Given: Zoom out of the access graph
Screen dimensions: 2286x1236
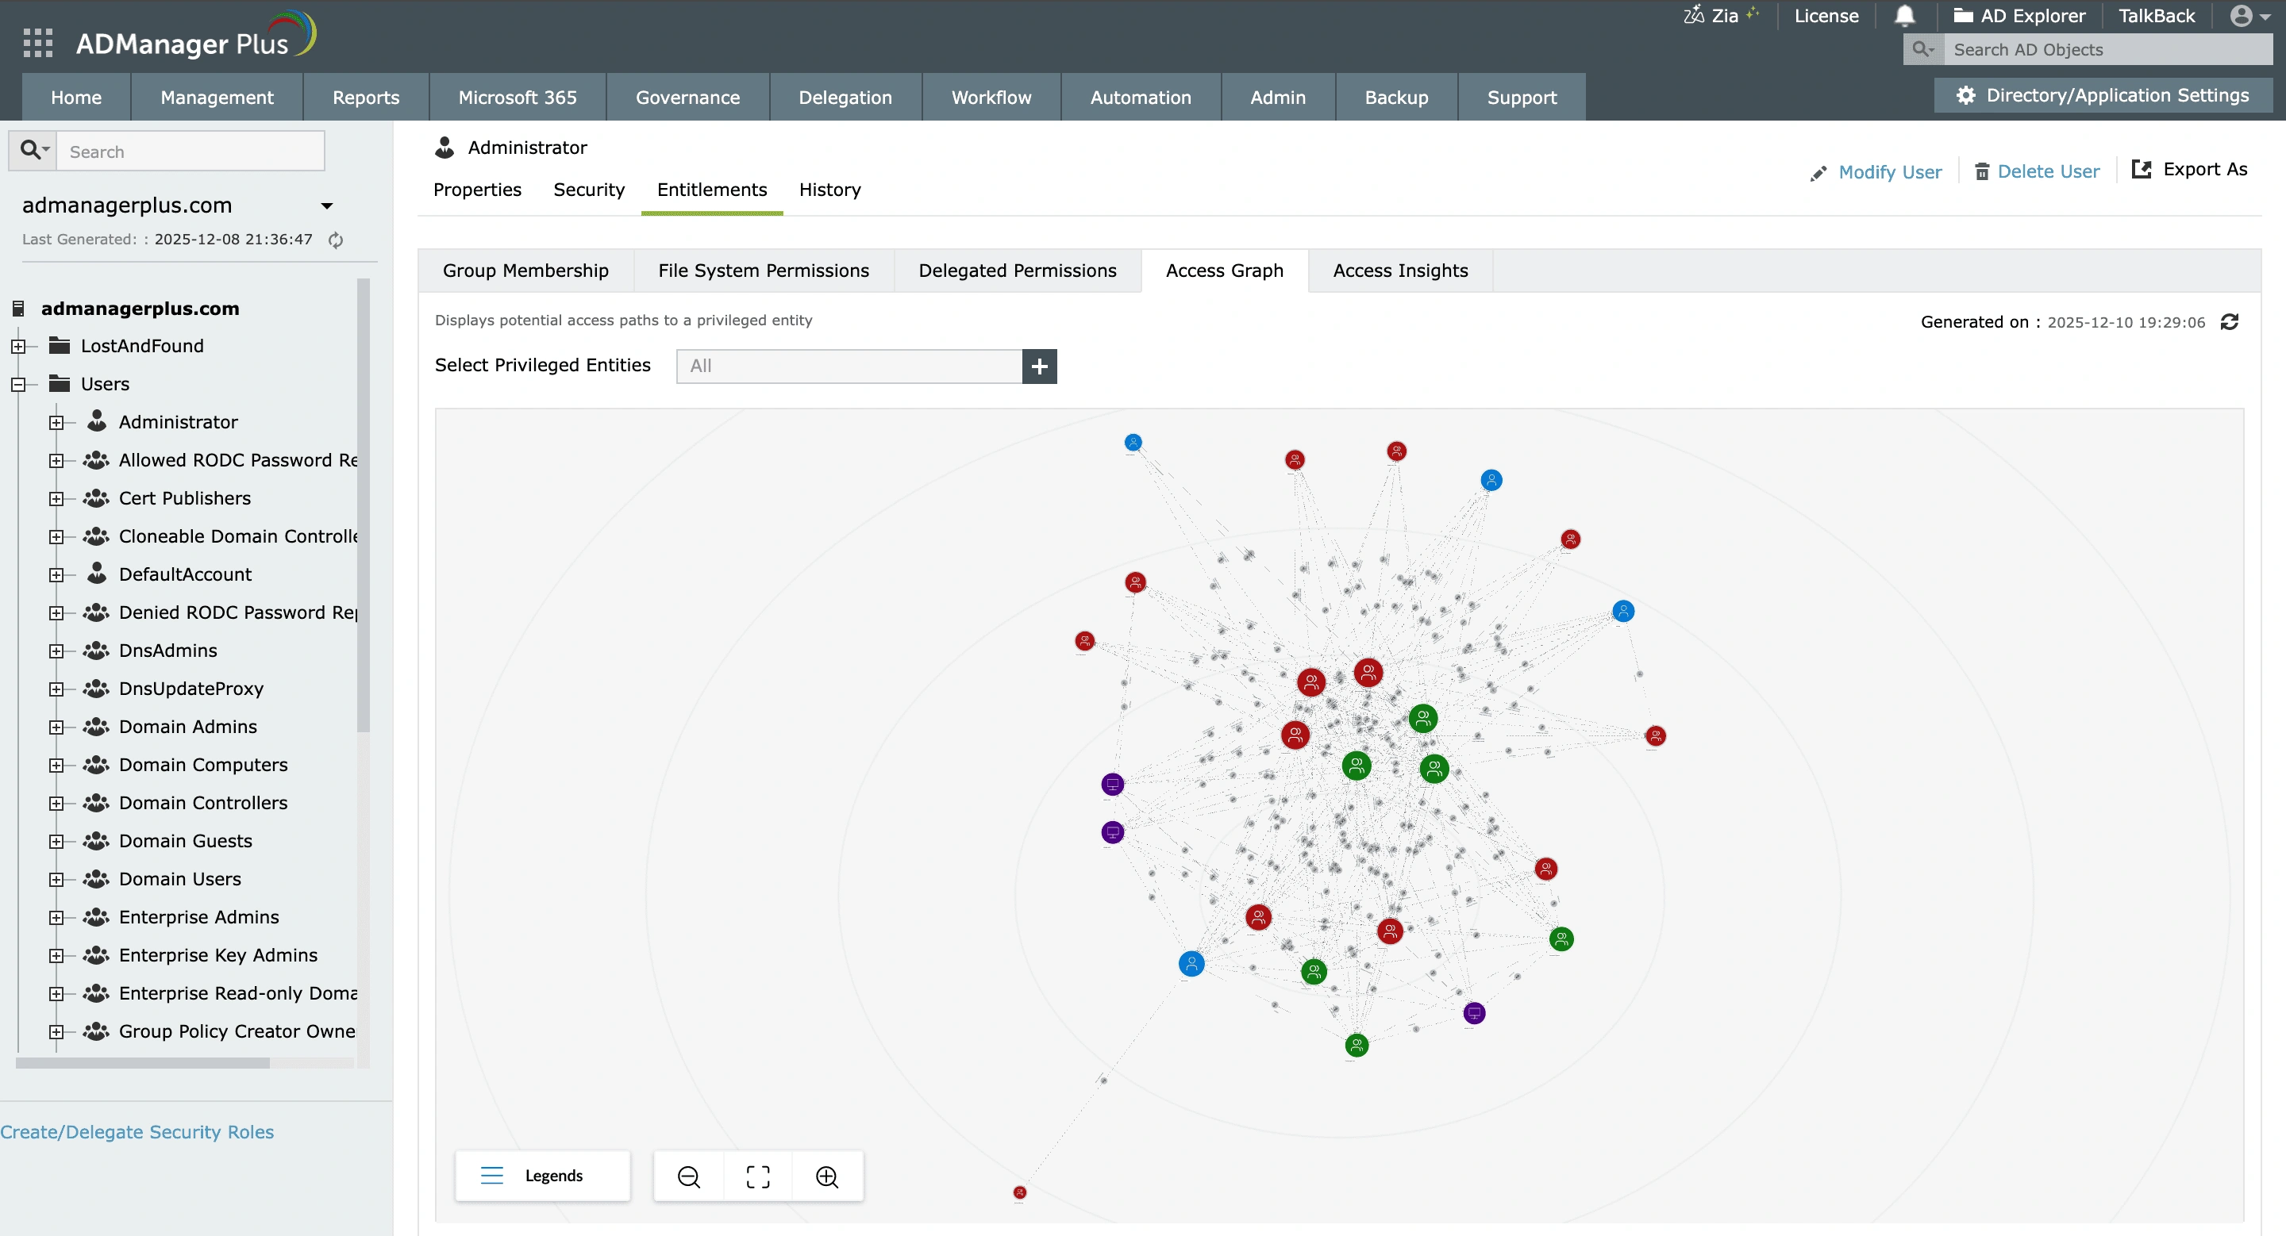Looking at the screenshot, I should pos(689,1176).
